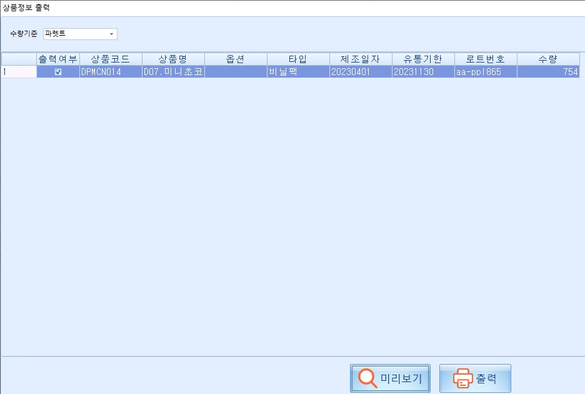Click the 수량기준 label

24,34
